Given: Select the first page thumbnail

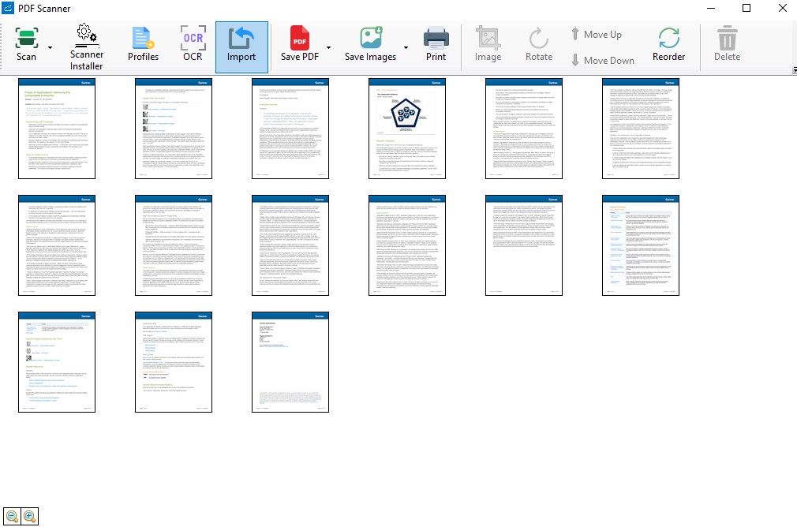Looking at the screenshot, I should [57, 128].
